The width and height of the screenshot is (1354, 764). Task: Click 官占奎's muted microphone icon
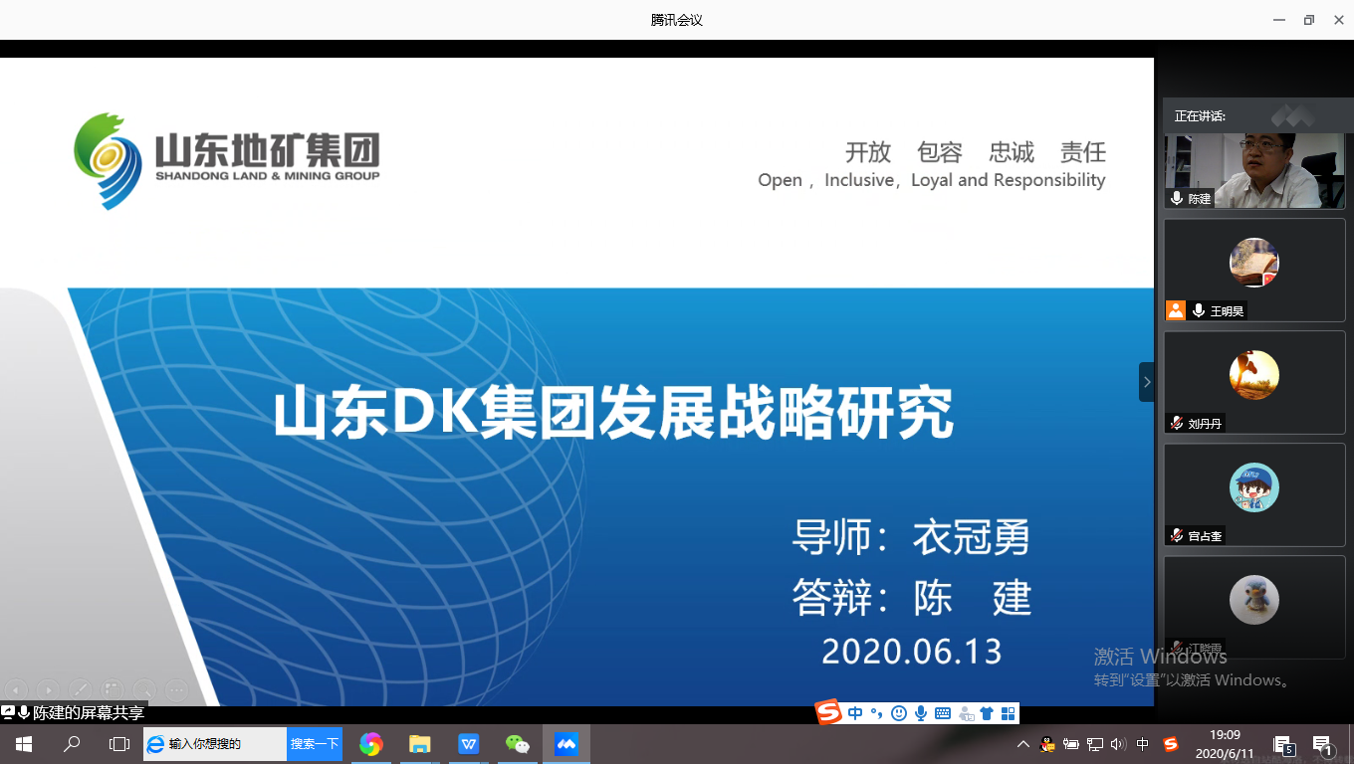coord(1177,535)
